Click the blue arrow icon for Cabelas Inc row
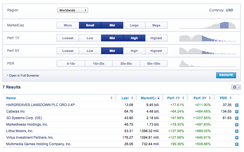 pos(237,112)
